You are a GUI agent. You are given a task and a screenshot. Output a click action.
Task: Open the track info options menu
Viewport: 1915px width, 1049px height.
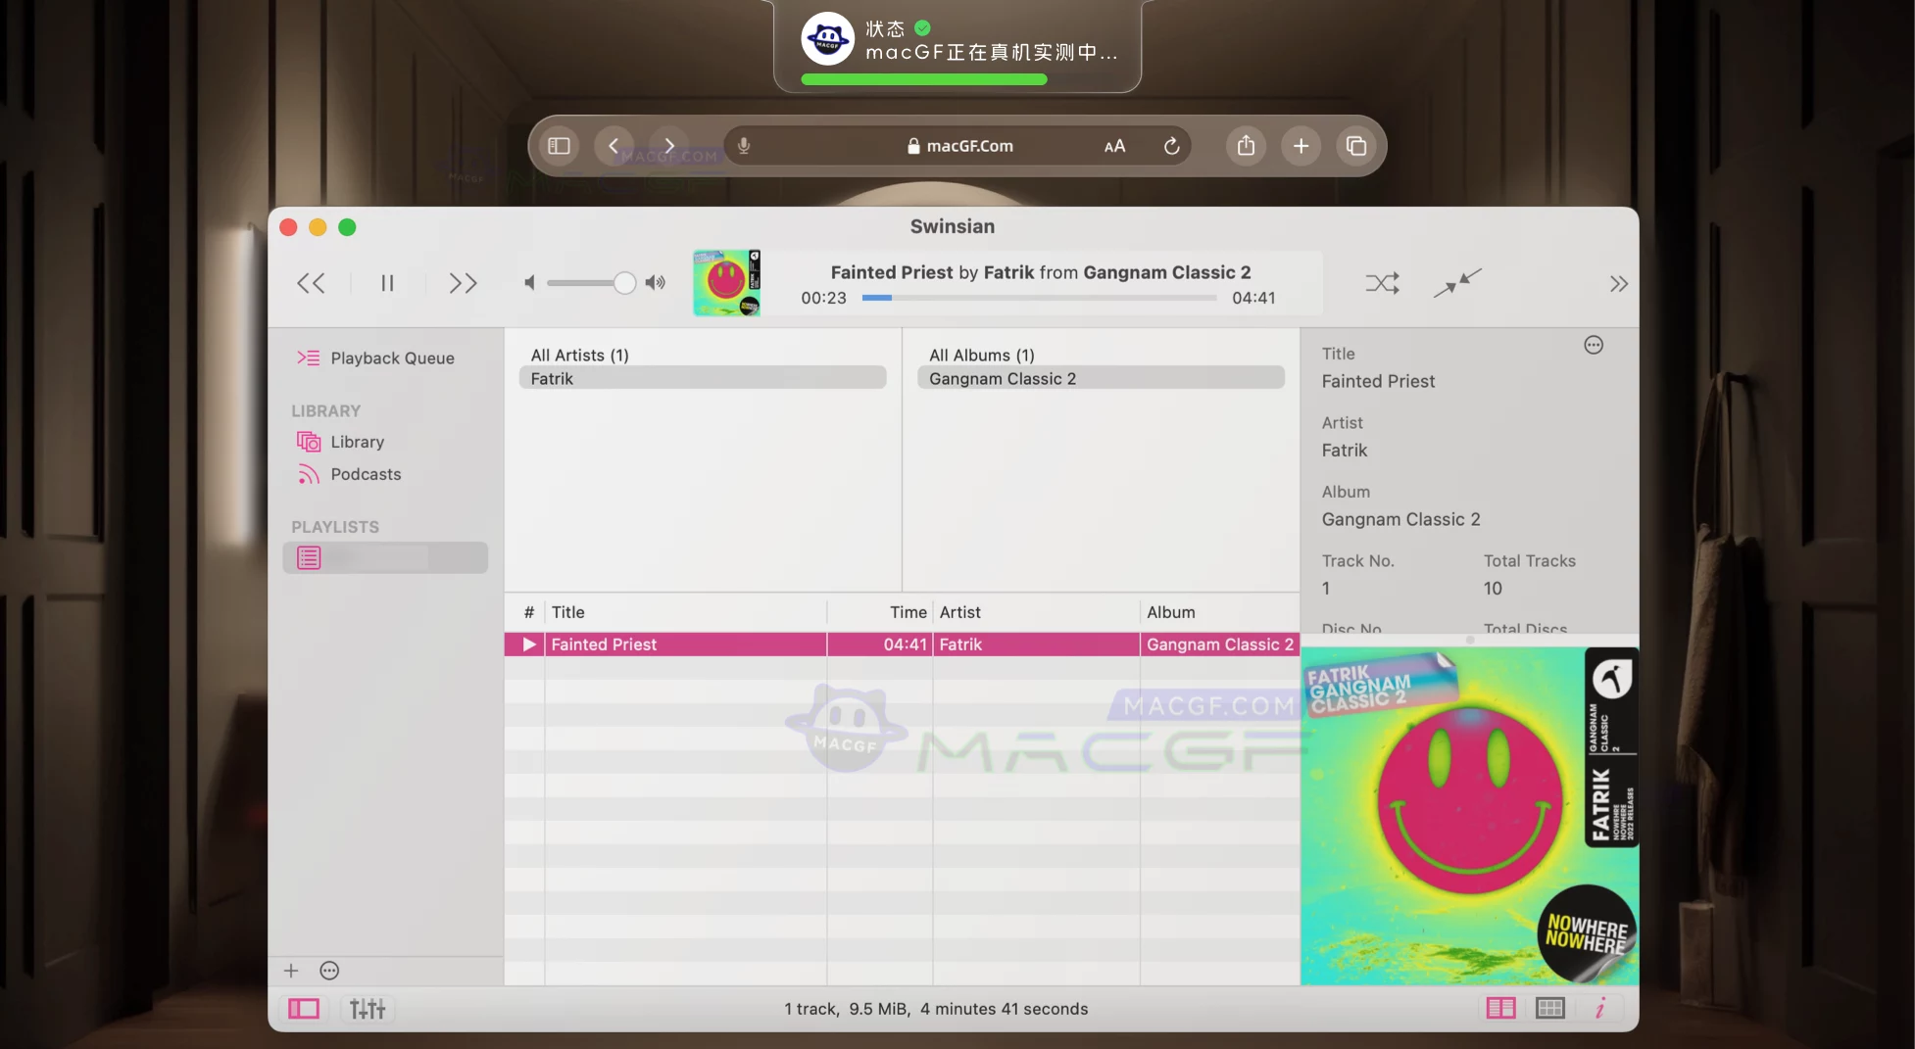click(1594, 345)
